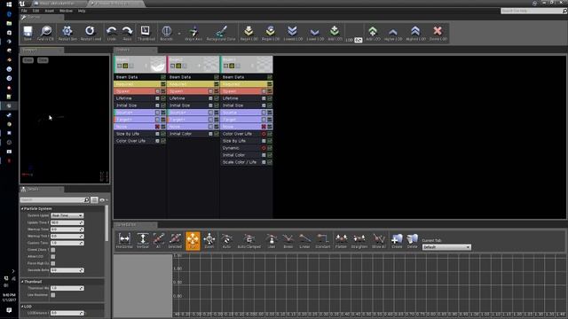Open the Asset menu
The width and height of the screenshot is (568, 319).
[50, 11]
